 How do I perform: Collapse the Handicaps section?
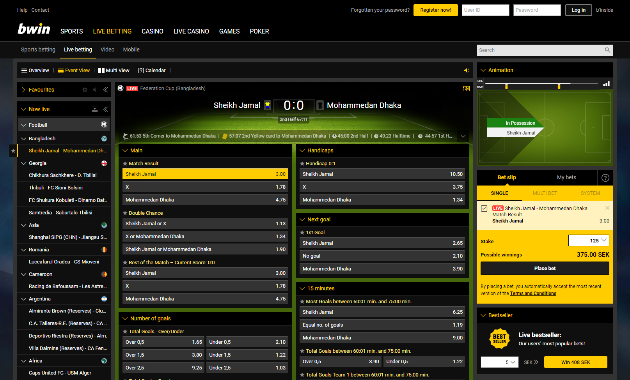click(302, 150)
